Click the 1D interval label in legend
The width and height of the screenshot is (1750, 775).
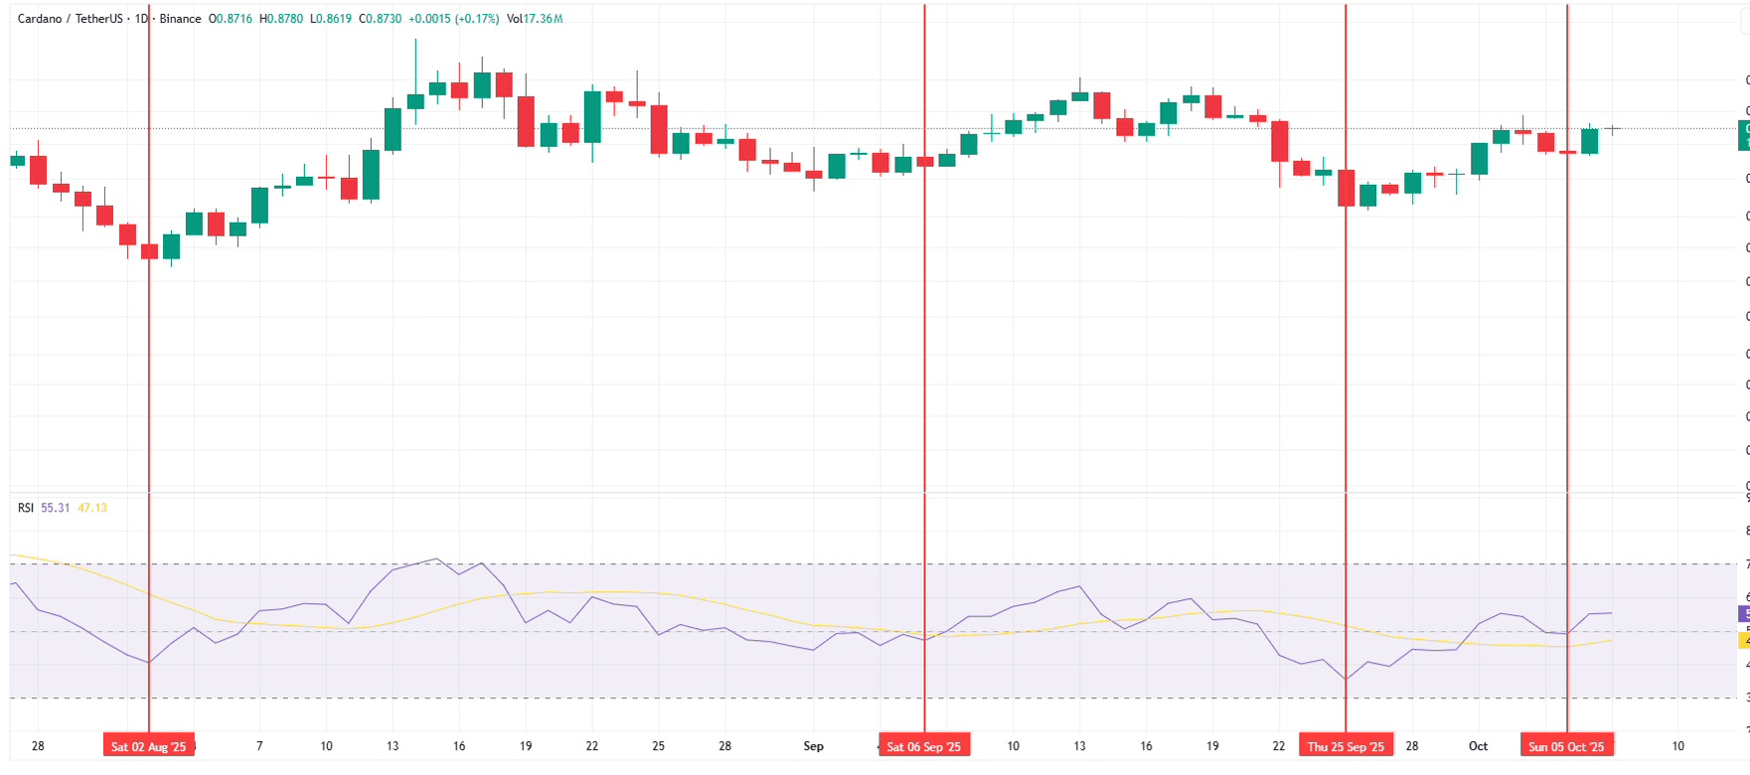(x=141, y=19)
